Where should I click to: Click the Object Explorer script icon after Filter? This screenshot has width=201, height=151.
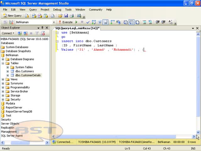(x=43, y=33)
